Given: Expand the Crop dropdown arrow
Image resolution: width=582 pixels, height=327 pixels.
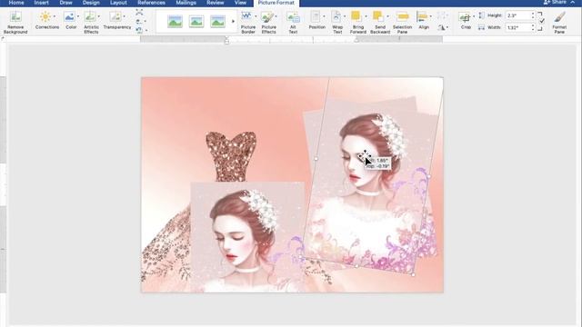Looking at the screenshot, I should pos(474,16).
